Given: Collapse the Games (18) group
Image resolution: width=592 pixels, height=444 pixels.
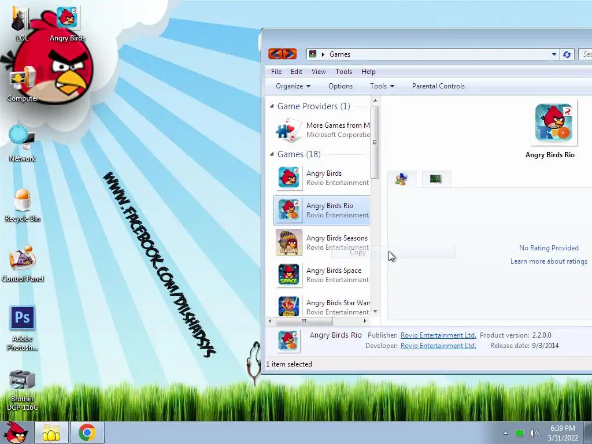Looking at the screenshot, I should [x=272, y=154].
